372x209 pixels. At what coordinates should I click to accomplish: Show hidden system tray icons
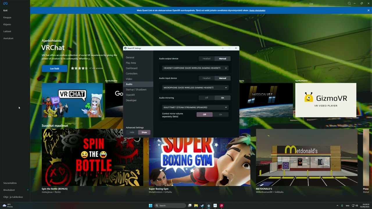[x=337, y=206]
